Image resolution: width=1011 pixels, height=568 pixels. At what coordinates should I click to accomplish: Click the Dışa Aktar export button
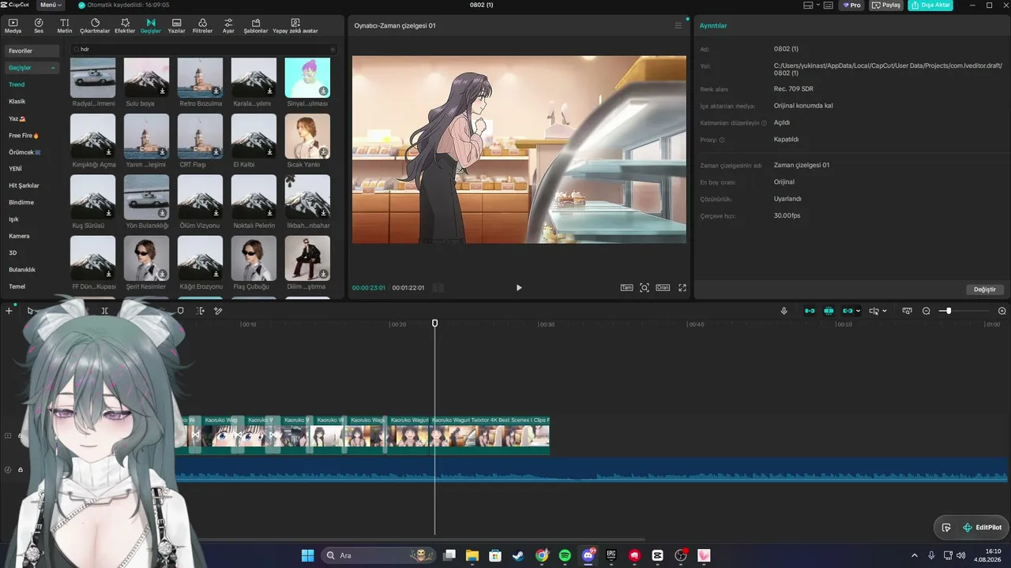point(930,5)
